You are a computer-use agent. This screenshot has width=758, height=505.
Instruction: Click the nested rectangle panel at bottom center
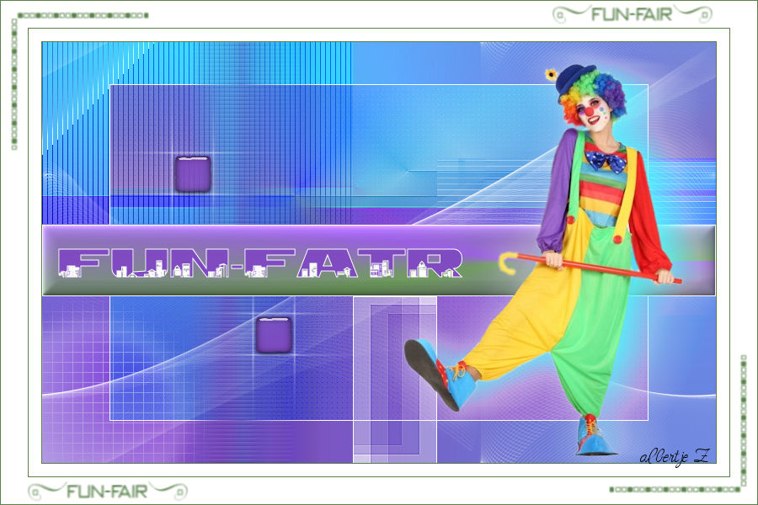394,379
